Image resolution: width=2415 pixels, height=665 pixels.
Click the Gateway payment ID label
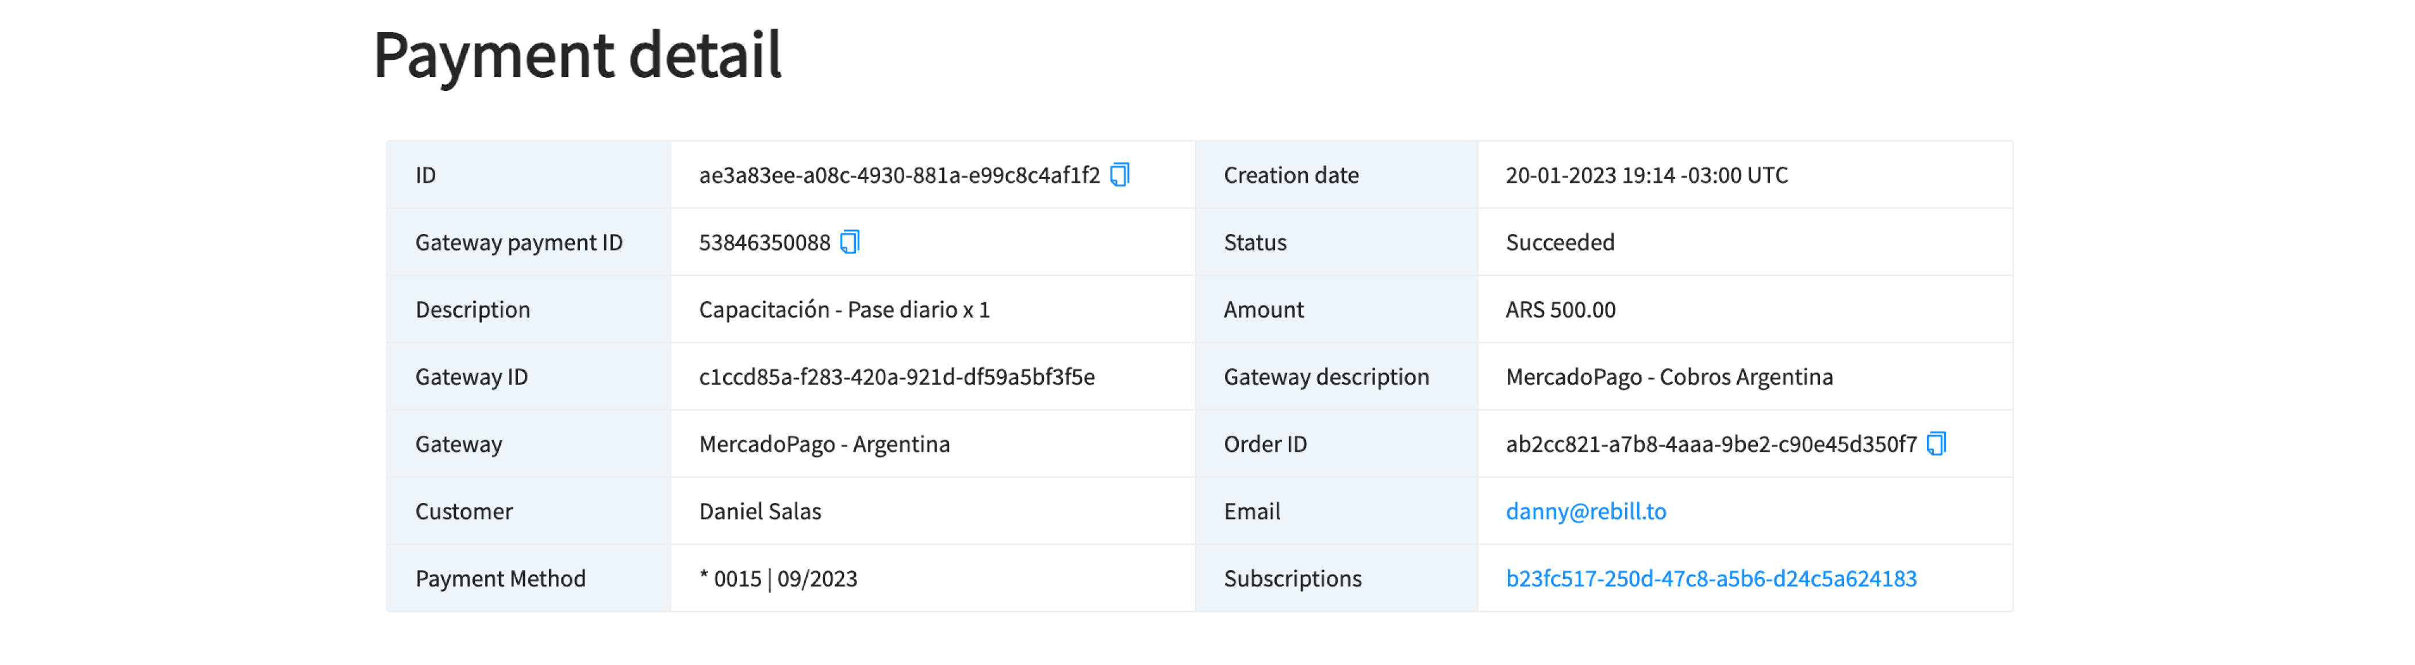pos(519,243)
